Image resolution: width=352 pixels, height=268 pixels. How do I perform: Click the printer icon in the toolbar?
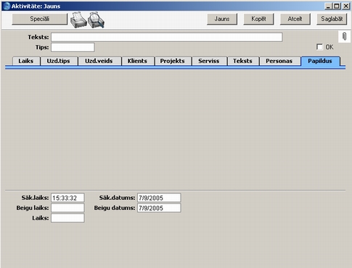click(x=78, y=20)
